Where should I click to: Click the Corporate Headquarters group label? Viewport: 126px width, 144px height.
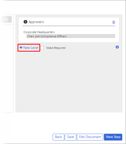coord(39,32)
